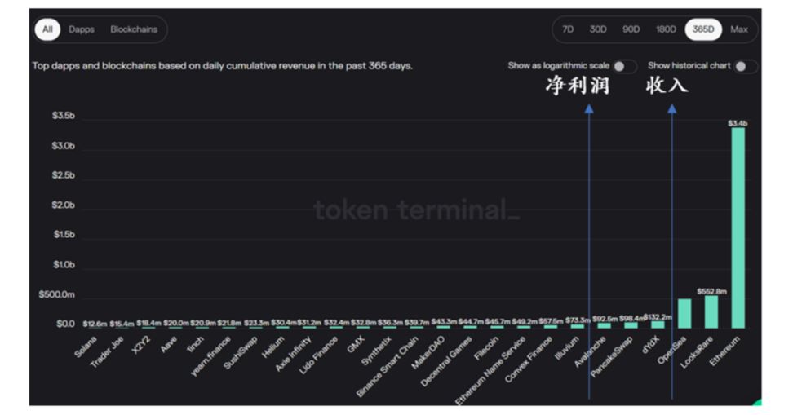Select the All filter tab
This screenshot has width=793, height=415.
[47, 29]
